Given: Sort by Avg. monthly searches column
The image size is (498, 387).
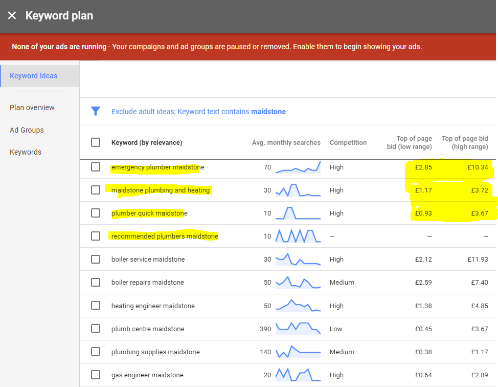Looking at the screenshot, I should coord(286,143).
